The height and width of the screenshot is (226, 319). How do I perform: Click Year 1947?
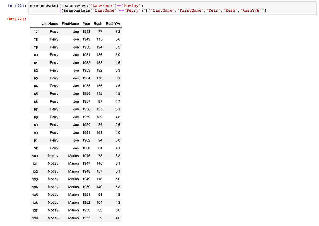[x=86, y=163]
